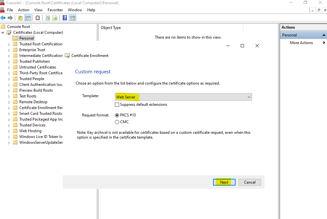Click the Trusted Root Certification folder icon

pyautogui.click(x=15, y=44)
